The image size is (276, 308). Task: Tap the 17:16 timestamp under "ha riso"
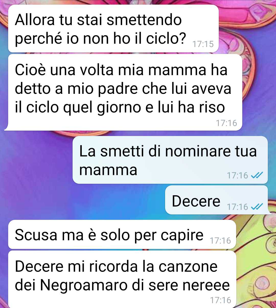[226, 123]
